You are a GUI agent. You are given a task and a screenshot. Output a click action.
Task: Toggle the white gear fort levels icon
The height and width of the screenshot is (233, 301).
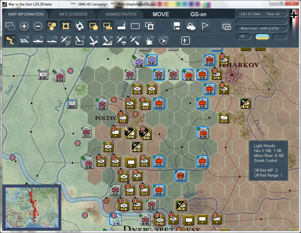[80, 26]
